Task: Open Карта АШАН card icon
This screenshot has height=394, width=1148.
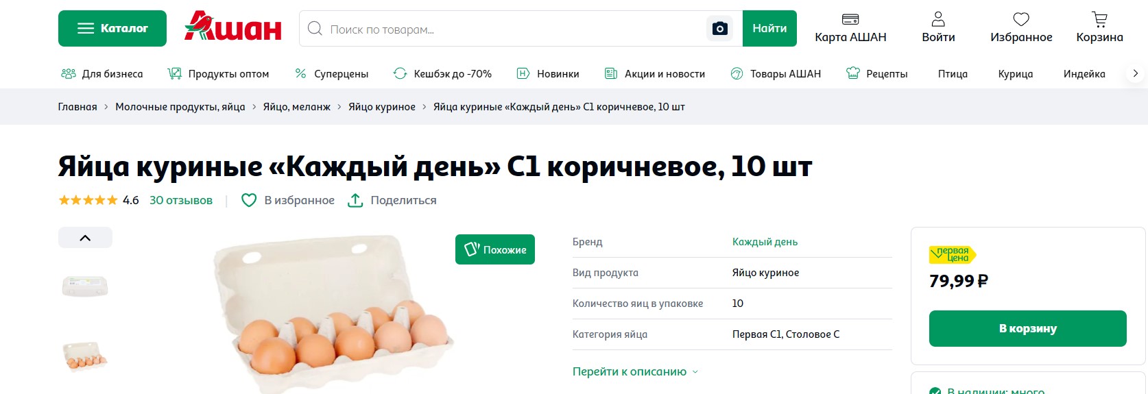Action: [x=850, y=19]
